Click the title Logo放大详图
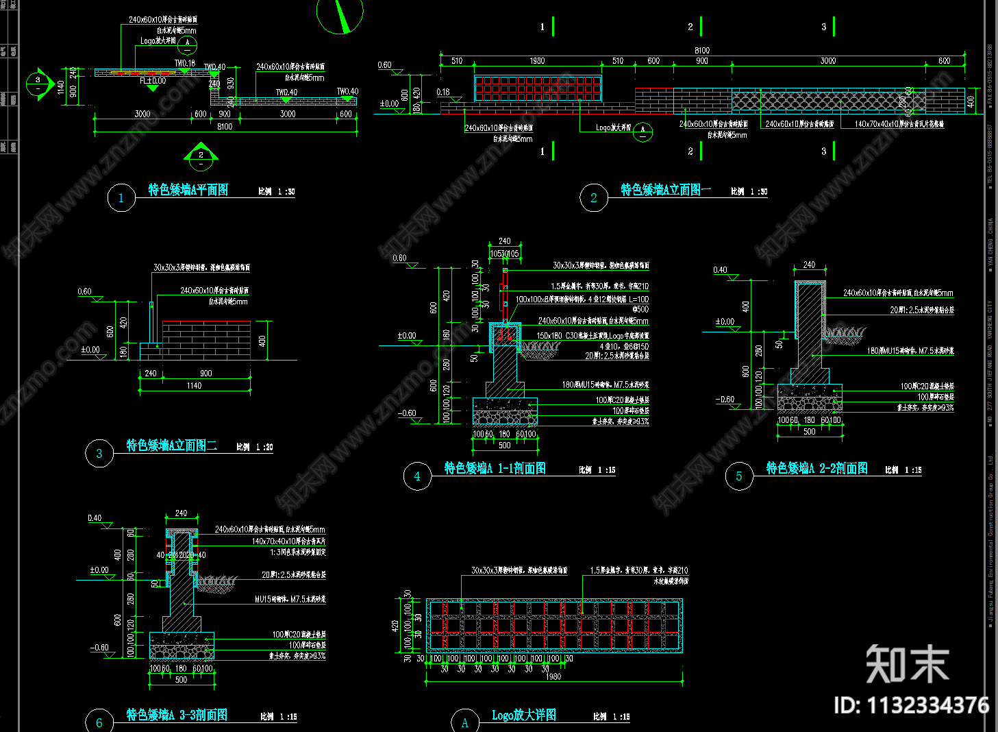 524,715
